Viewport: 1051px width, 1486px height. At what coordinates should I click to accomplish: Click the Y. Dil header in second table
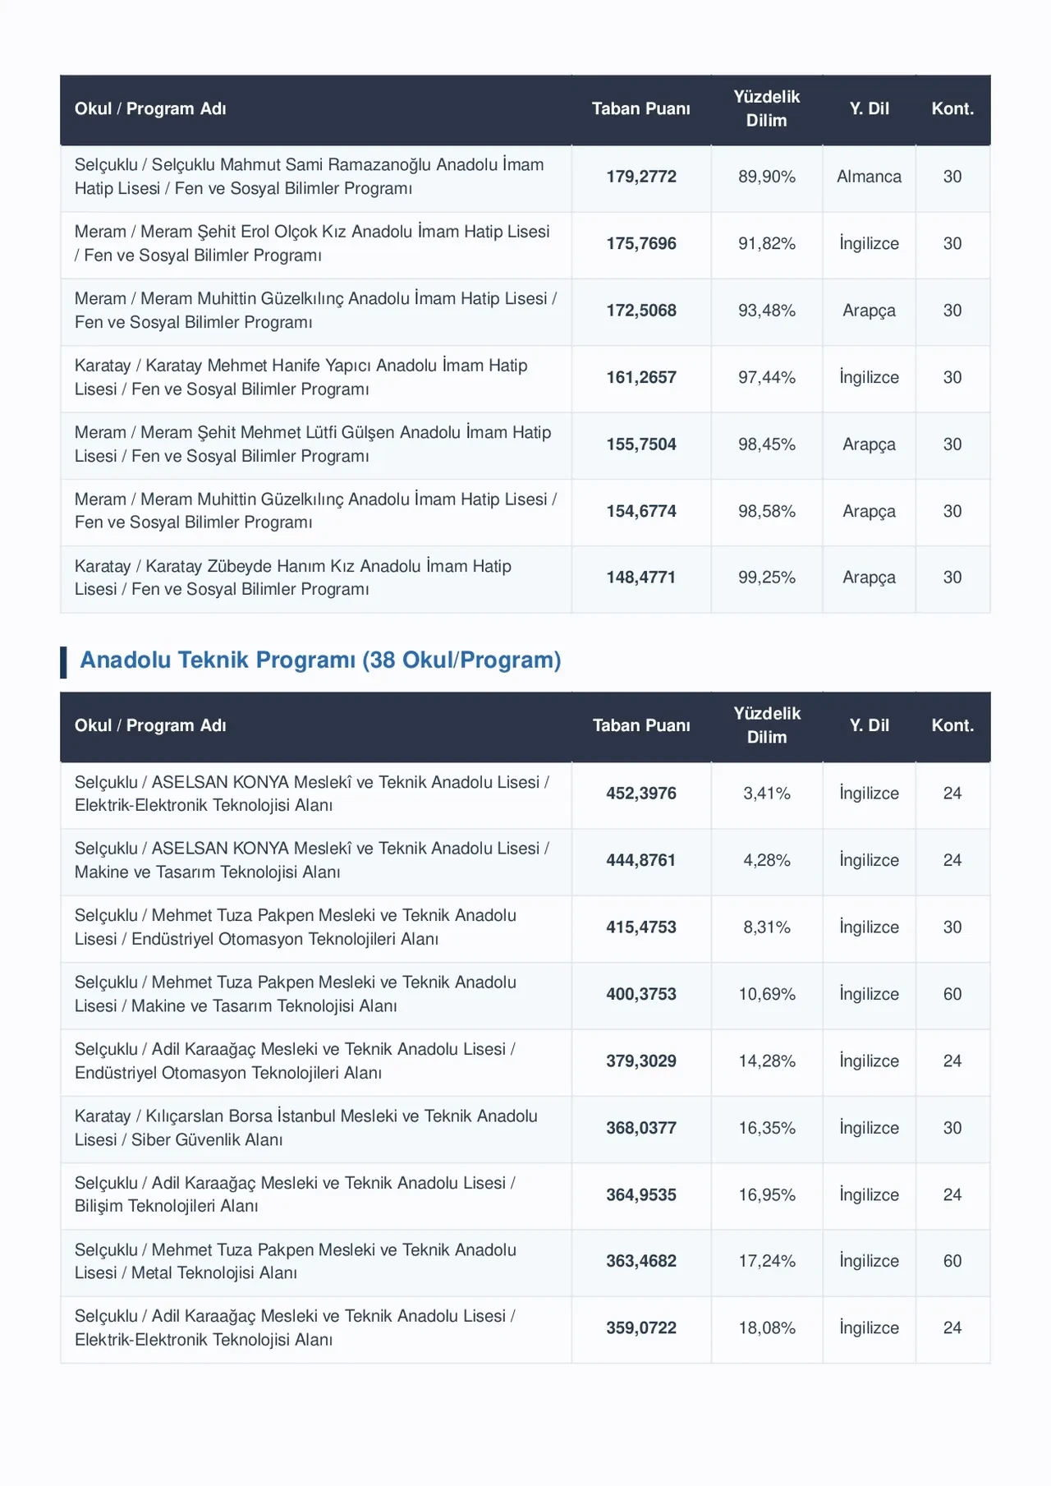pos(869,725)
